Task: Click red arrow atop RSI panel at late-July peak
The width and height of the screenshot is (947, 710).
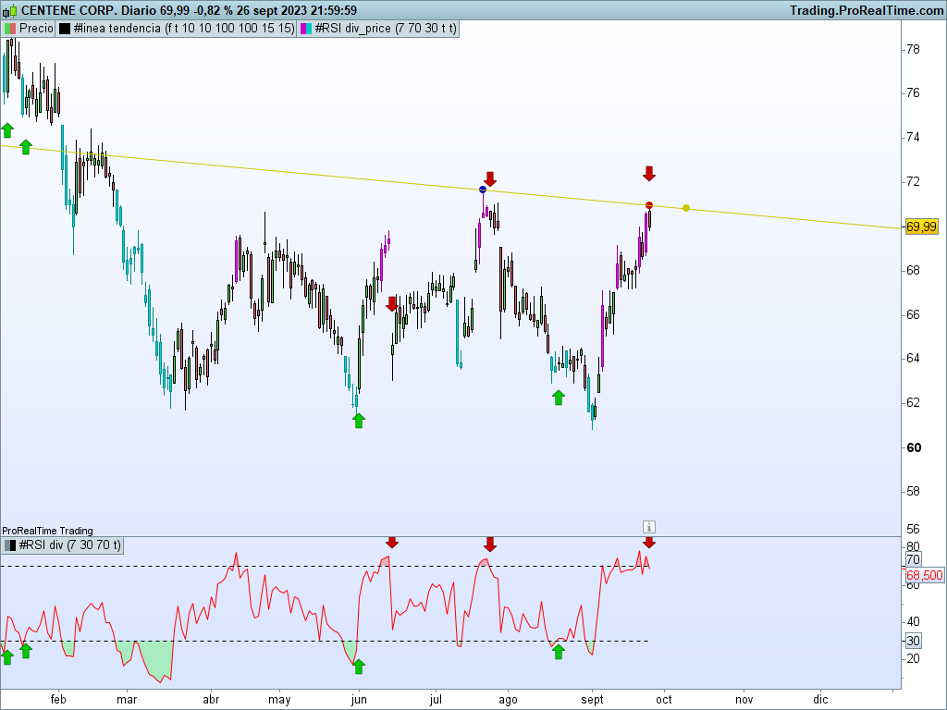Action: click(490, 544)
